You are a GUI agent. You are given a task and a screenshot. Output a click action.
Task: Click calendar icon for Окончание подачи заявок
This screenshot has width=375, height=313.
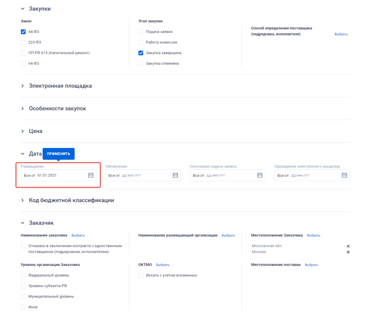(x=260, y=175)
